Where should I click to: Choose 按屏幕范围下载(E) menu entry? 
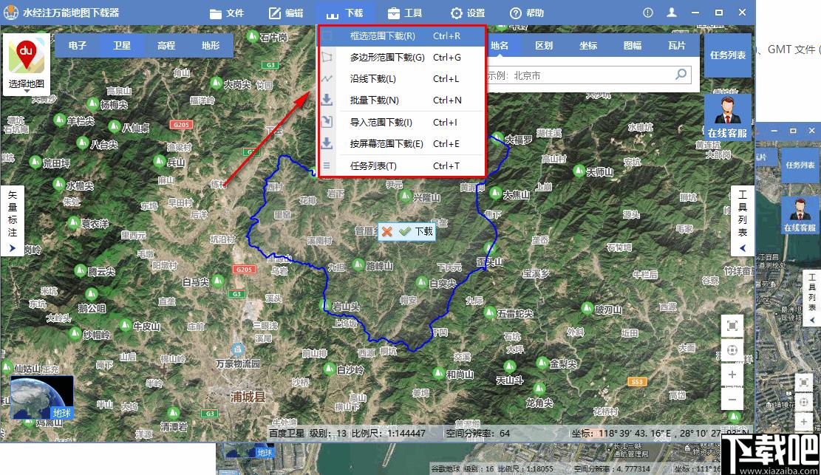[x=401, y=143]
